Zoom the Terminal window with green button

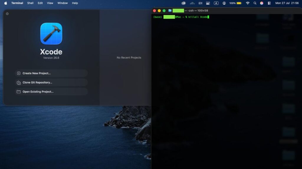tap(164, 11)
